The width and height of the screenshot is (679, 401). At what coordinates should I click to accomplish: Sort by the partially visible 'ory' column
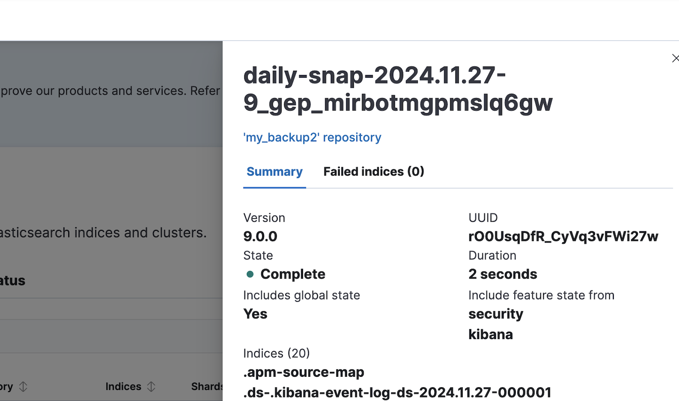pyautogui.click(x=14, y=386)
